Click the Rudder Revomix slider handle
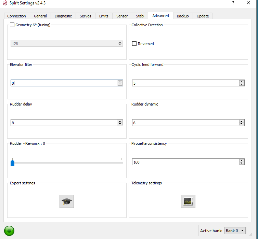Screen dimensions: 258x239 pos(13,163)
